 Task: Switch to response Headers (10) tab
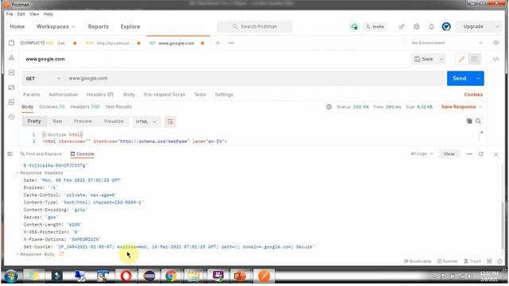(85, 106)
